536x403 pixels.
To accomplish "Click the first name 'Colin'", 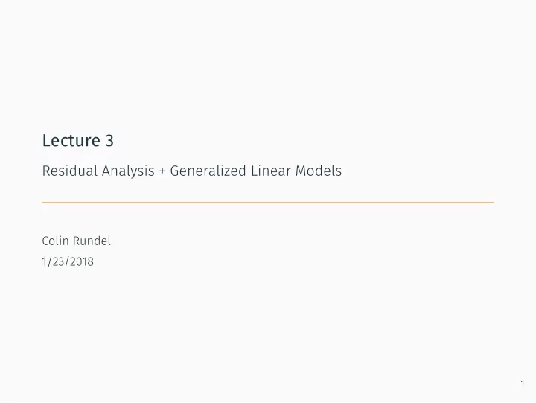I will click(55, 241).
